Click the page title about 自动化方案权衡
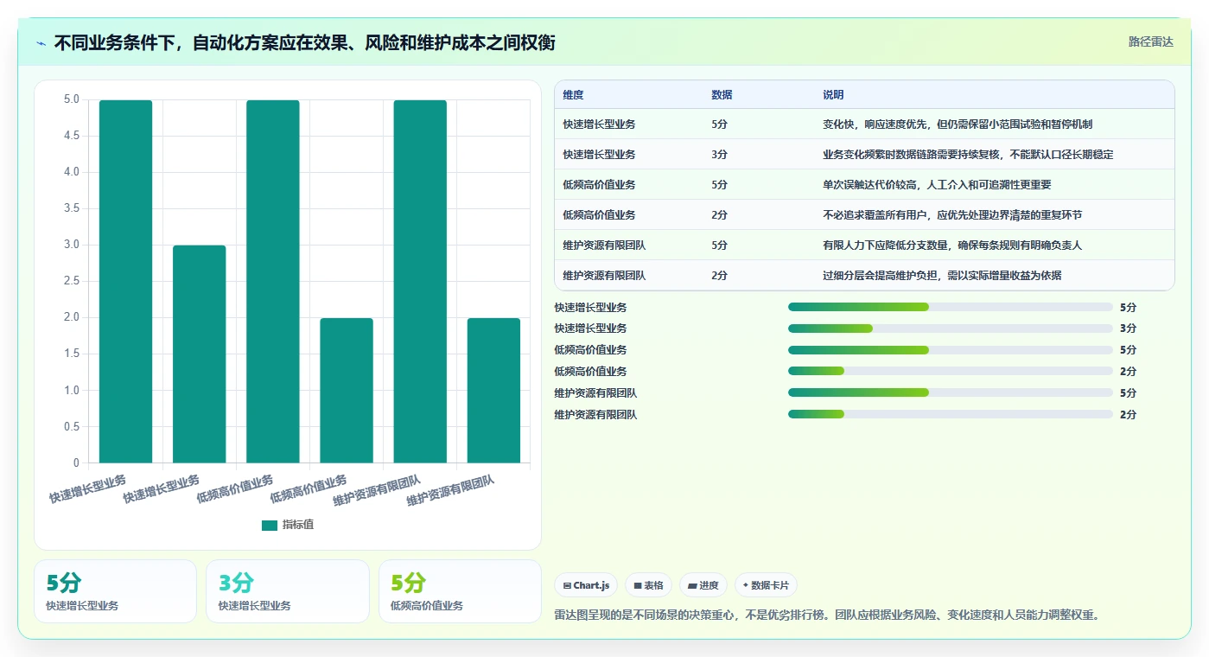1209x657 pixels. pos(305,42)
